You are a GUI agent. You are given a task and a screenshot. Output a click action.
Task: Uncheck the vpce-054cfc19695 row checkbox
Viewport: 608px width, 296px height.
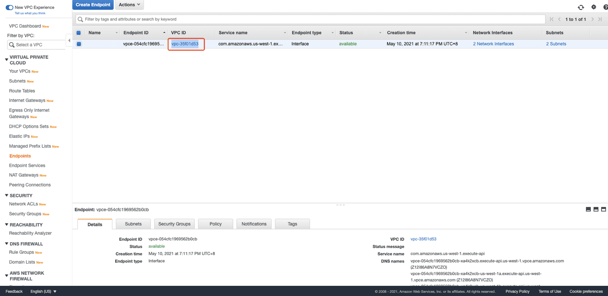pos(79,44)
